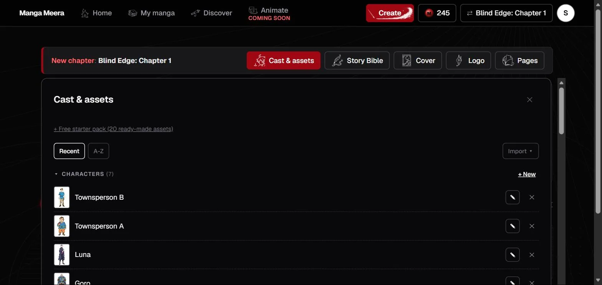Edit Townsperson A with pencil icon

513,226
